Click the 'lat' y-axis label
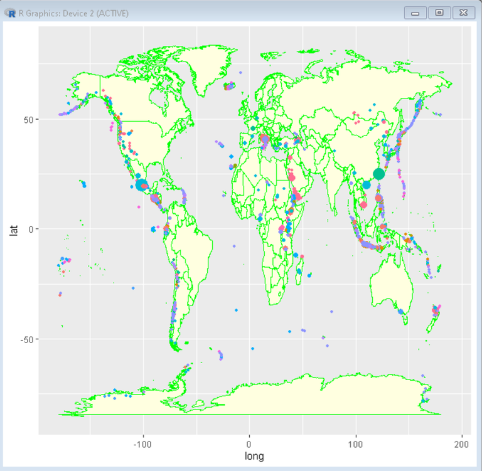Screen dimensions: 482x471 (14, 230)
